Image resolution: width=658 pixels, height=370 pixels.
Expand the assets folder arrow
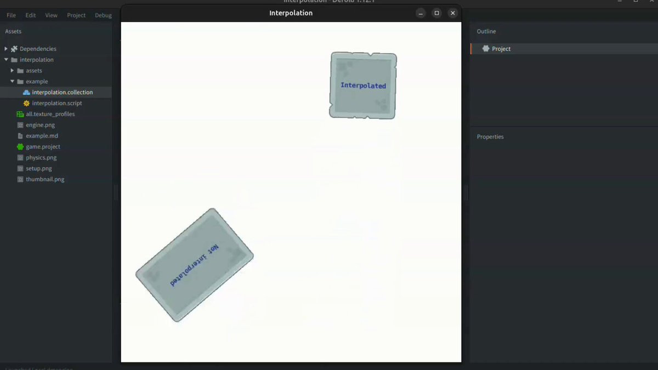pos(12,71)
